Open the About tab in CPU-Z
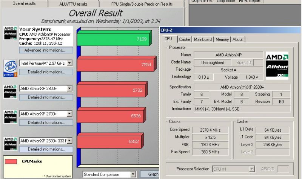The image size is (302, 179). 237,39
